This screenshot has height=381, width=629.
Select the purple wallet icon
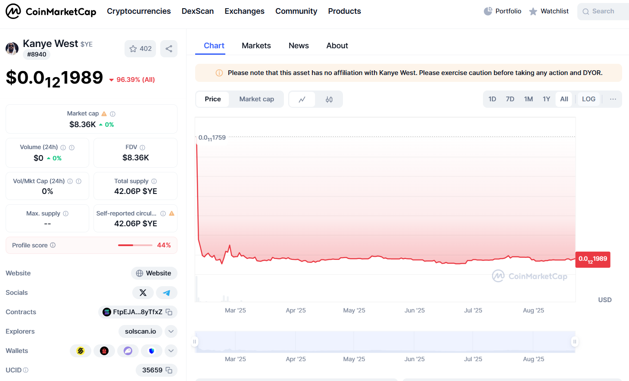pos(128,351)
